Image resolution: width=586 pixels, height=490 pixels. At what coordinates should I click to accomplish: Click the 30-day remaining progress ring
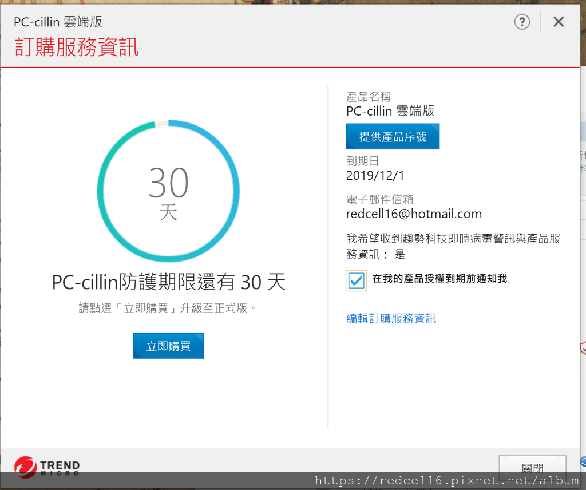pyautogui.click(x=168, y=191)
